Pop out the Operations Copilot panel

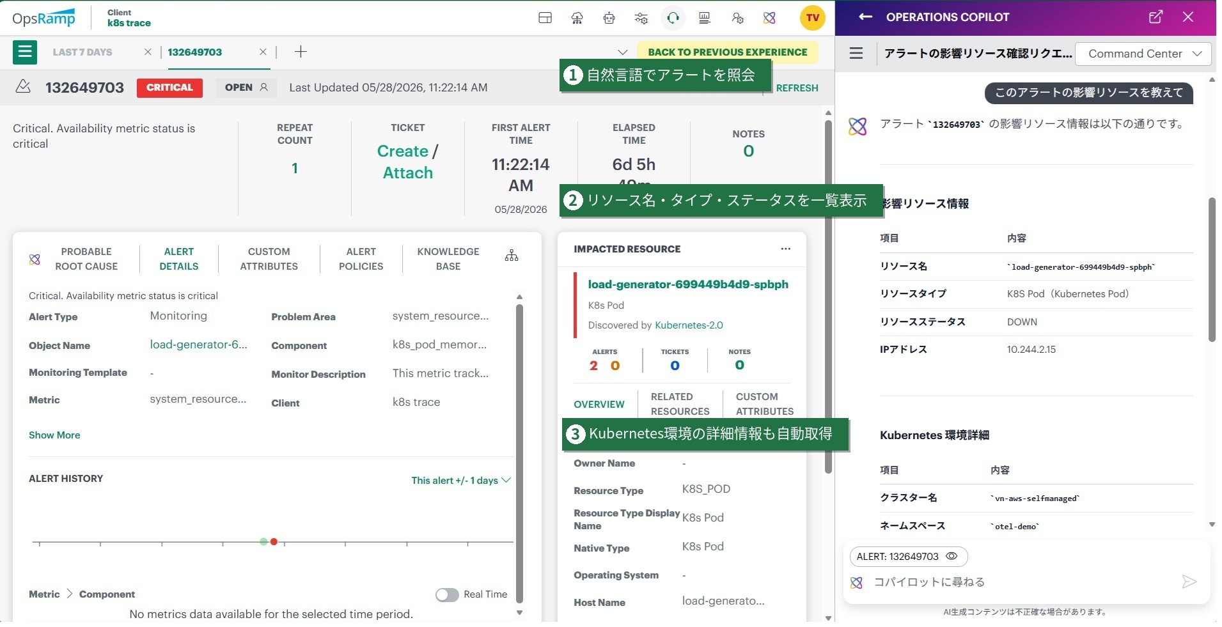click(x=1155, y=17)
